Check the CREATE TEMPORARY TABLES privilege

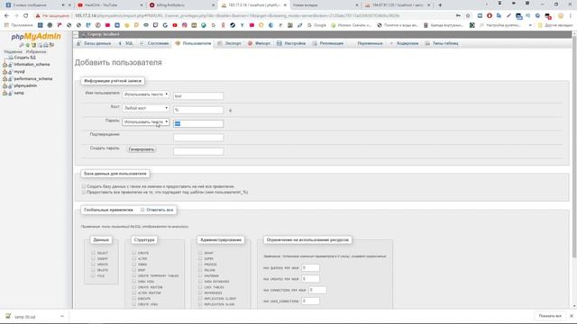tap(134, 275)
